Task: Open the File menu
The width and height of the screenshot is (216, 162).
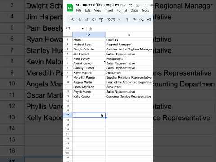Action: click(79, 10)
